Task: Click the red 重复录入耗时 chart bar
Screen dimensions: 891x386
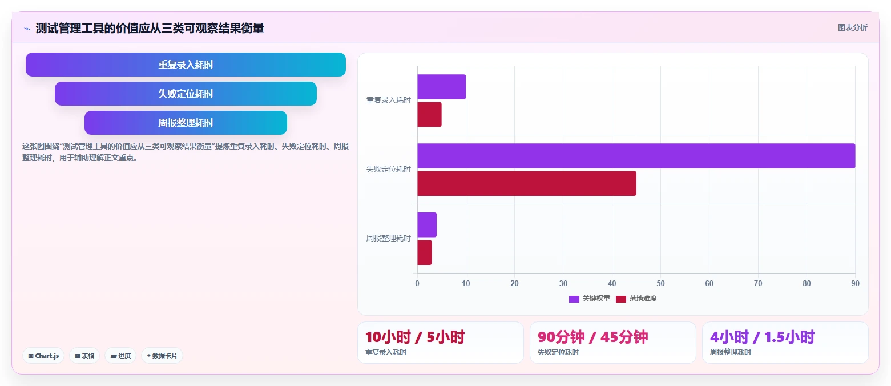Action: [429, 114]
